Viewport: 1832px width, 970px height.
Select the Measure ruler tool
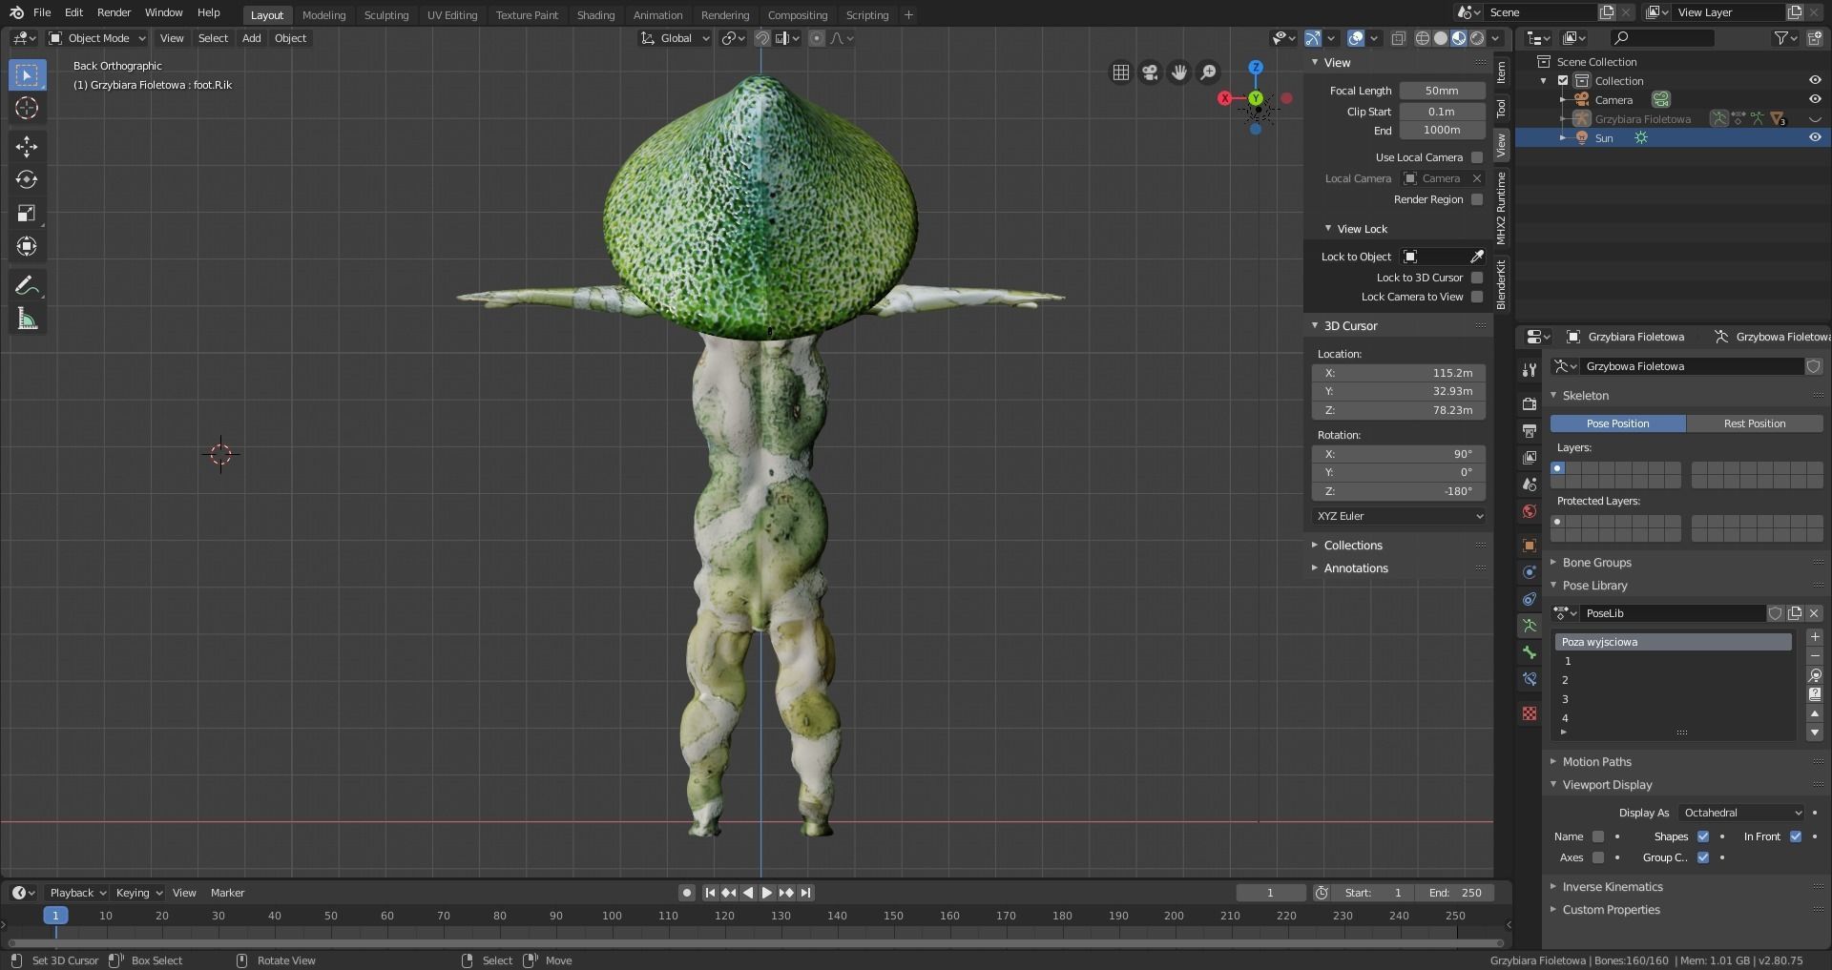point(27,319)
